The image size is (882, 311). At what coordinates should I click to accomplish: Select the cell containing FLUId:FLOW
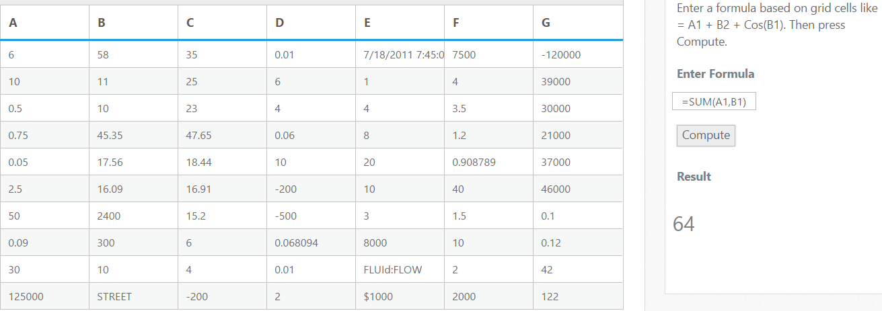400,269
